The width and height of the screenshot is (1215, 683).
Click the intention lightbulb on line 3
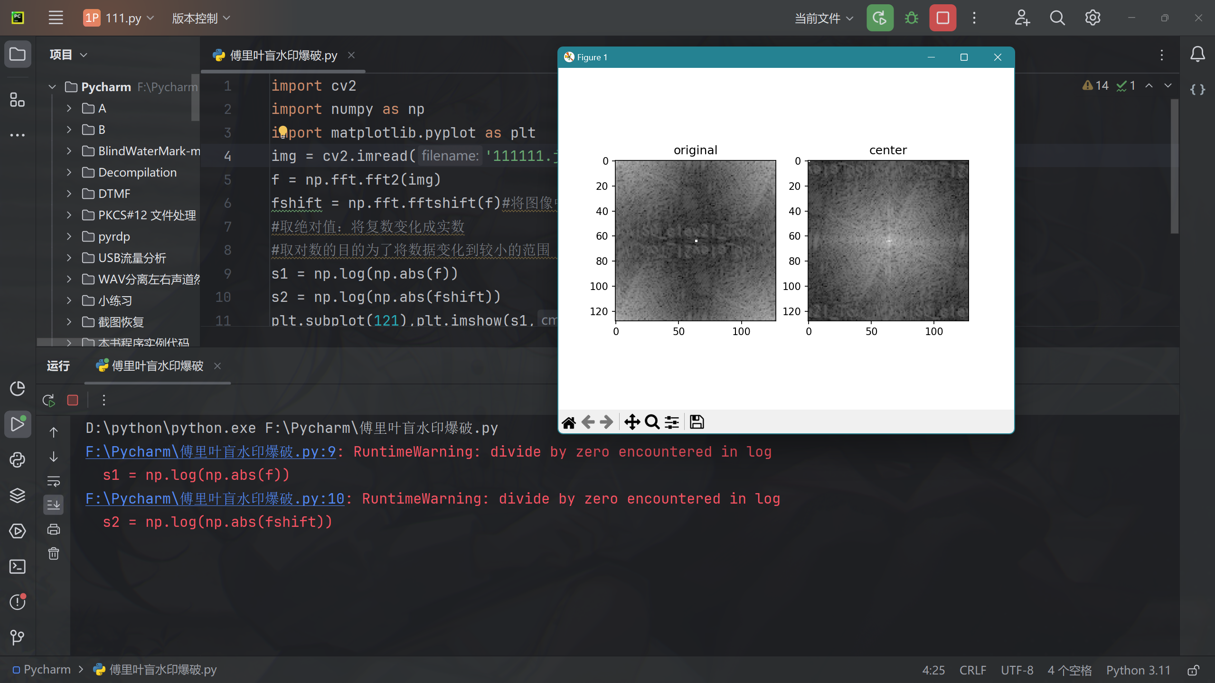pyautogui.click(x=283, y=131)
